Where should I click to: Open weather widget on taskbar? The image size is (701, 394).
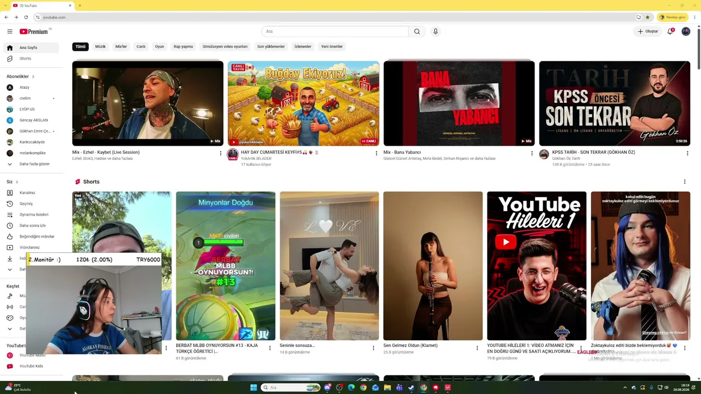[18, 387]
